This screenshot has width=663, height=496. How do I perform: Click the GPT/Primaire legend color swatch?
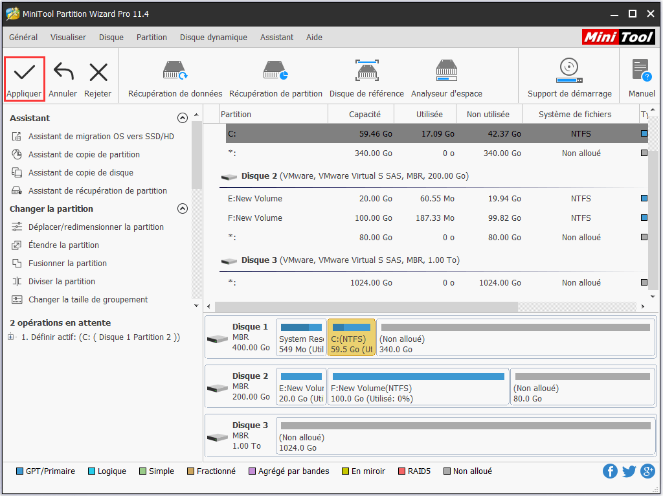(x=19, y=471)
